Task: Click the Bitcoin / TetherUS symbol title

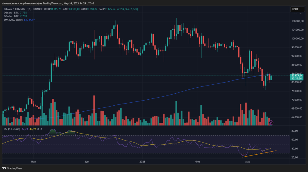Action: click(15, 9)
